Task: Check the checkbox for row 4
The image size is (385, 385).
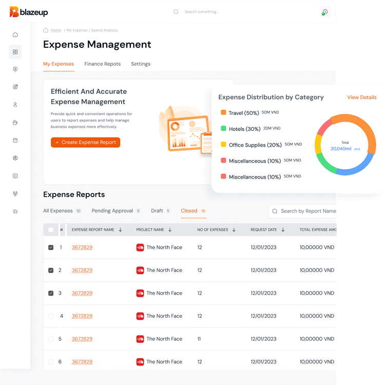Action: click(50, 316)
